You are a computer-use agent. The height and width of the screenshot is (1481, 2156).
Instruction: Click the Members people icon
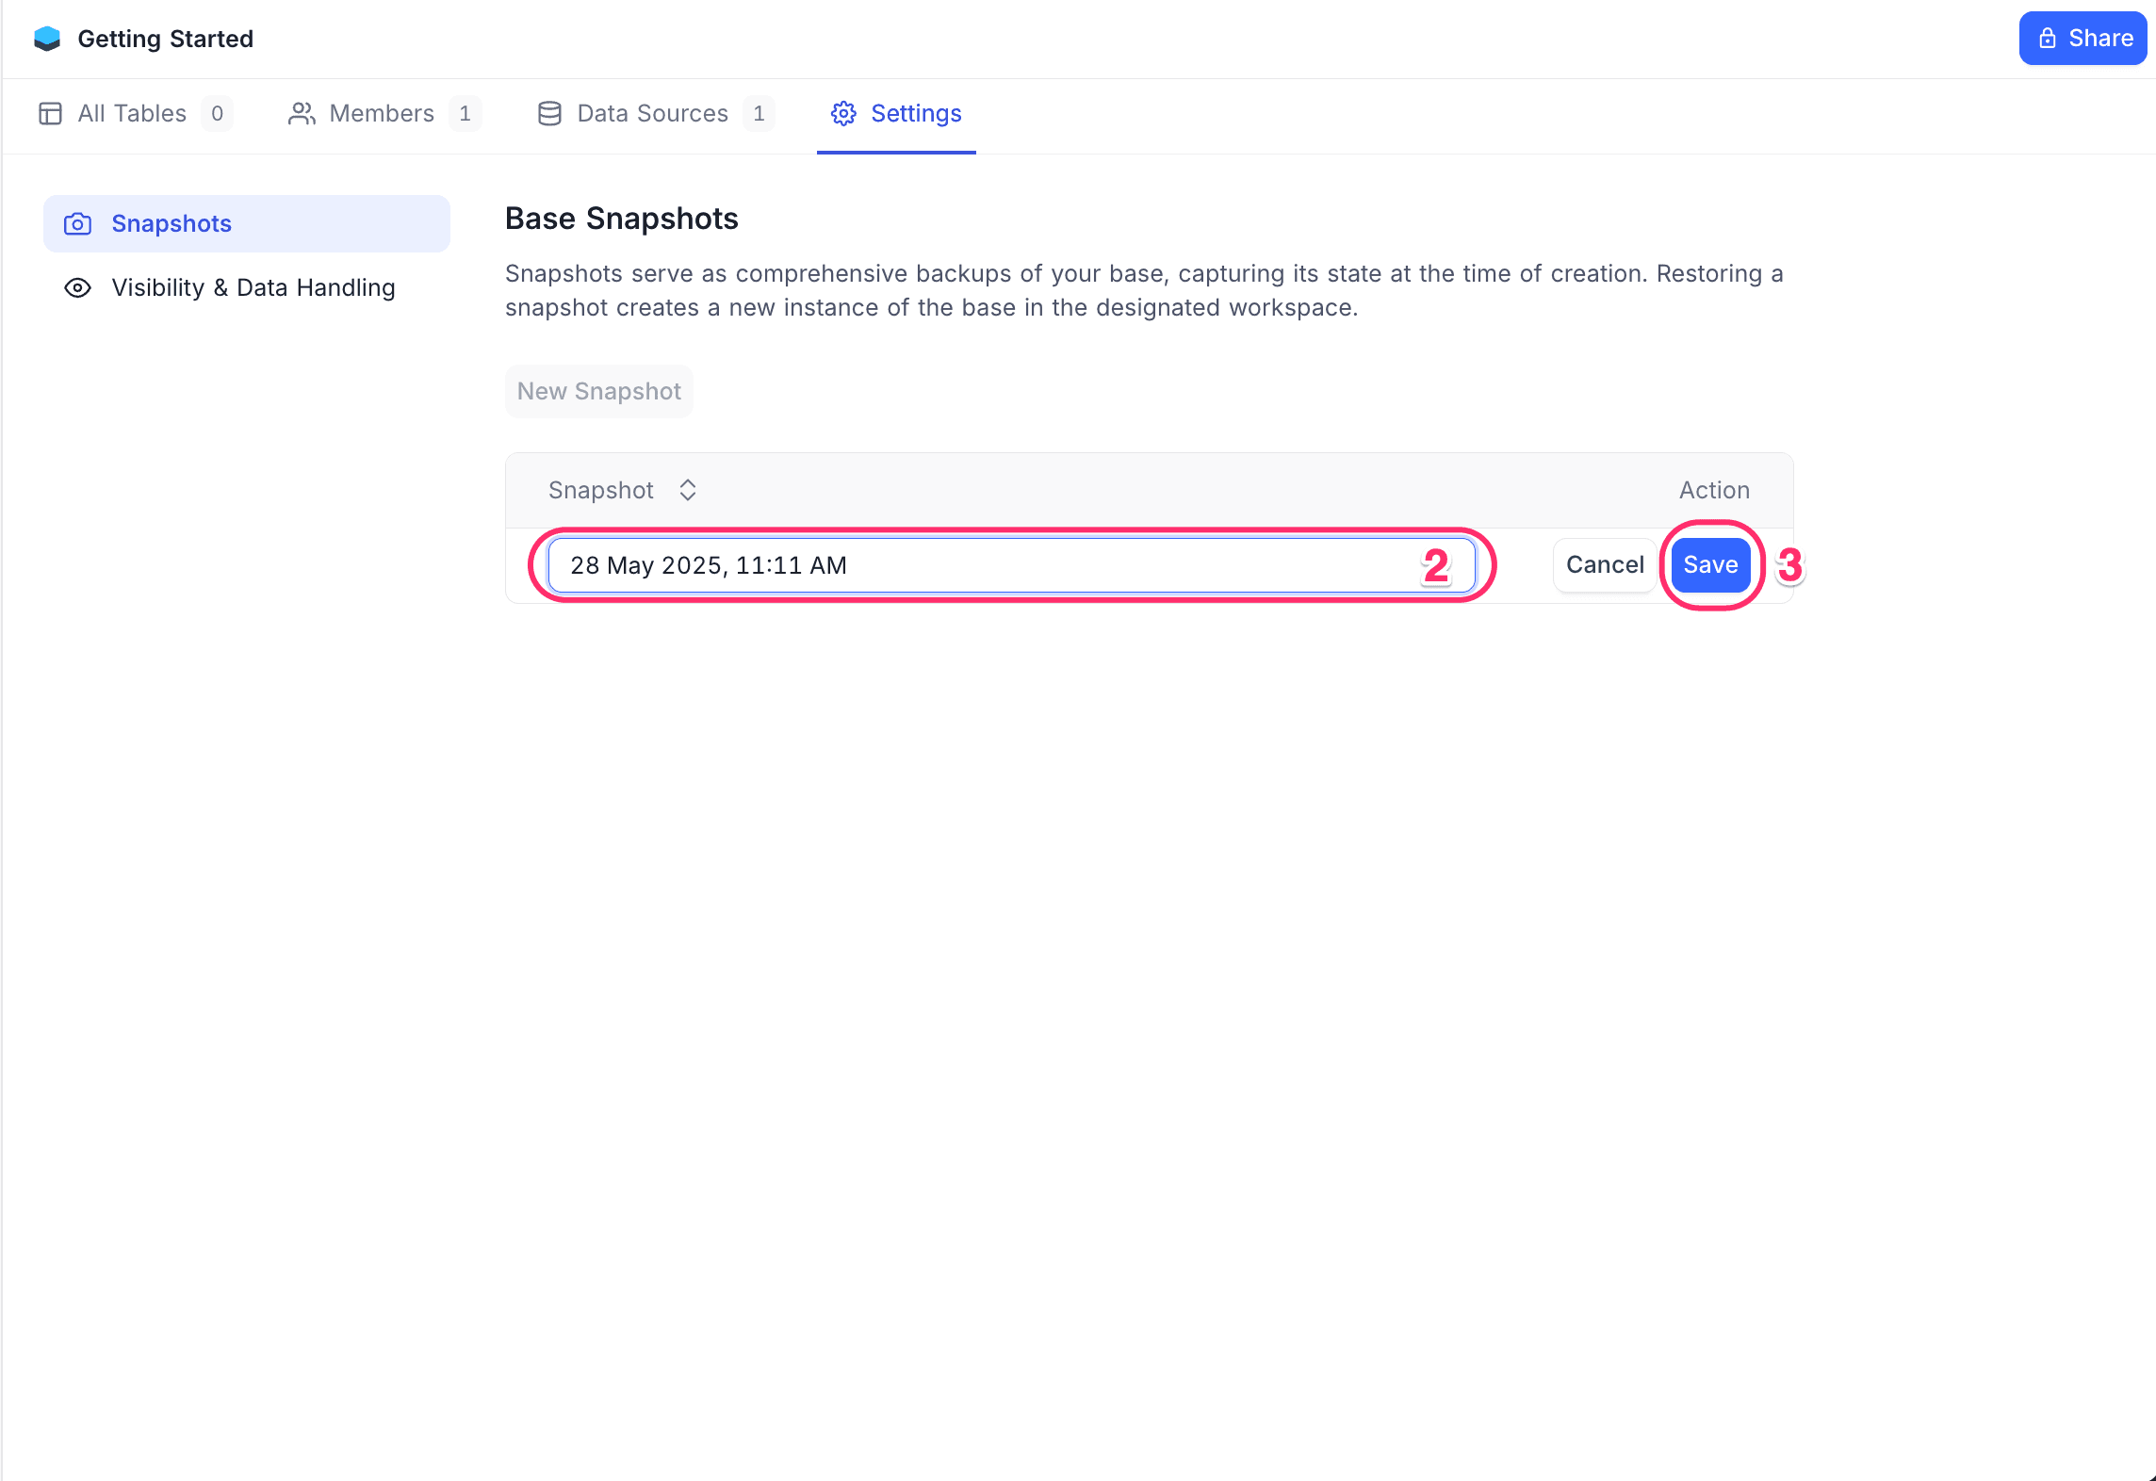[301, 114]
